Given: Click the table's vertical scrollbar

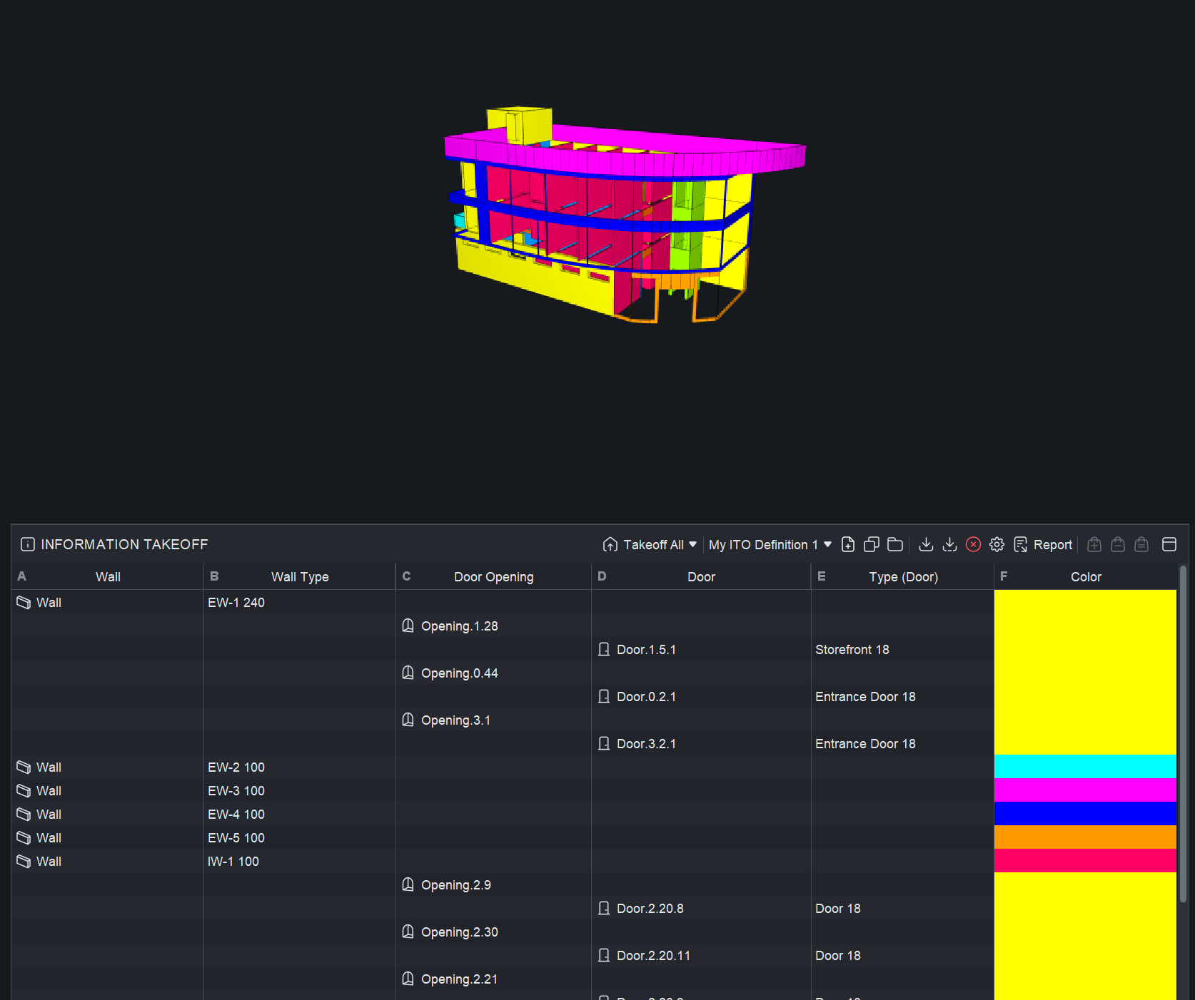Looking at the screenshot, I should tap(1183, 735).
